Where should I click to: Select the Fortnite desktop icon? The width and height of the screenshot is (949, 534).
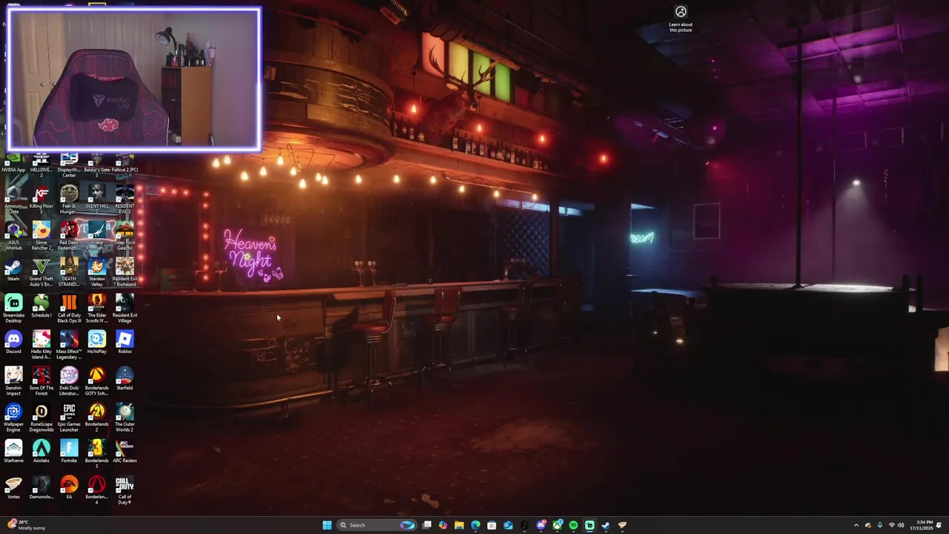(69, 452)
